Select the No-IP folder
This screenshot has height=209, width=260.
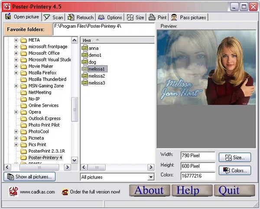[34, 99]
